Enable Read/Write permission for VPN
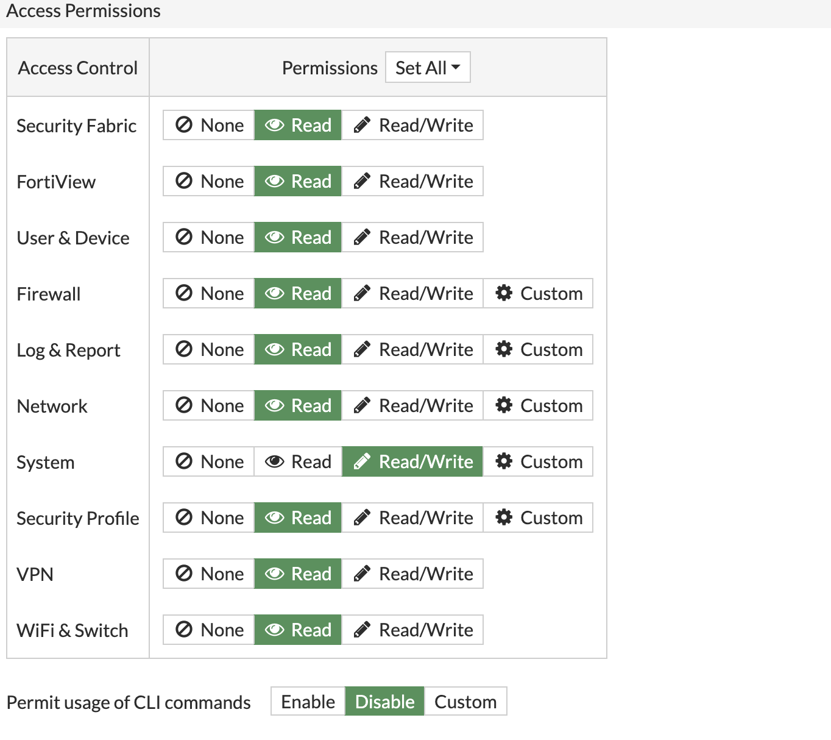This screenshot has height=740, width=831. 412,574
